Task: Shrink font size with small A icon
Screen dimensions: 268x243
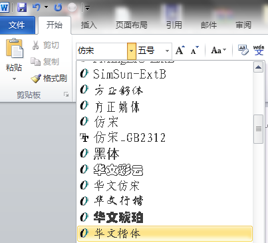Action: pos(195,50)
